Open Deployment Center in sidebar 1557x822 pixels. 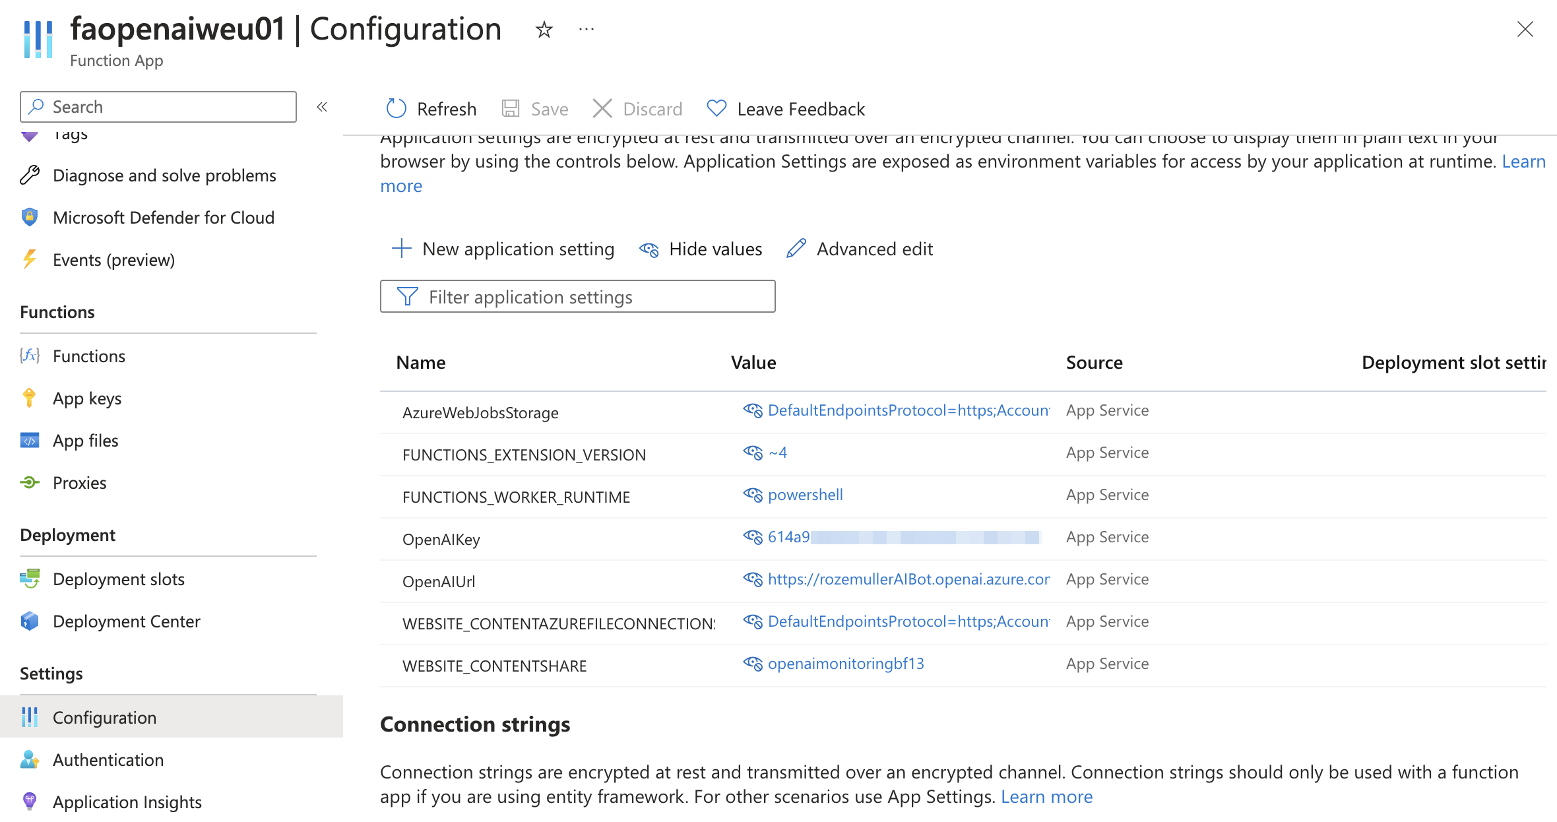pyautogui.click(x=126, y=621)
